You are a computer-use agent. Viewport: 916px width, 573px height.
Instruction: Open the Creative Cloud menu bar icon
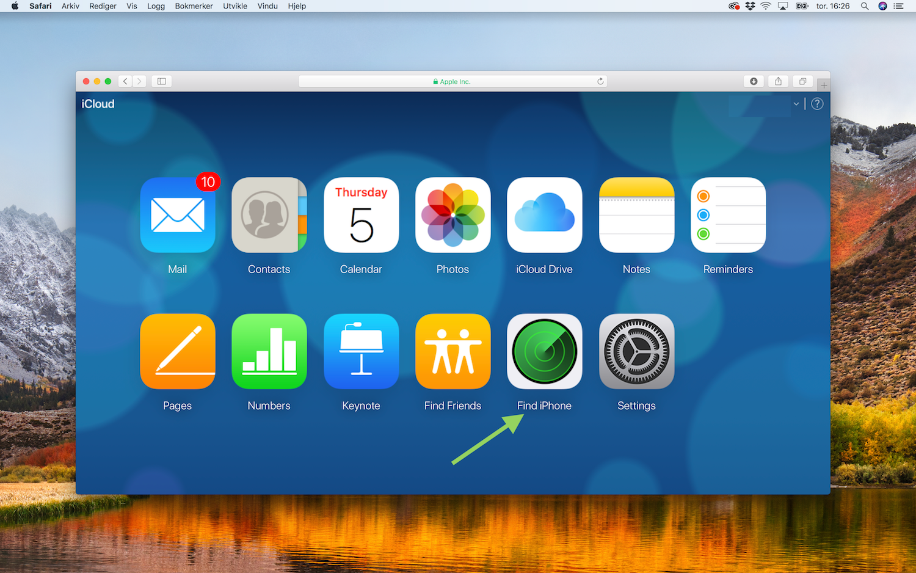click(734, 6)
